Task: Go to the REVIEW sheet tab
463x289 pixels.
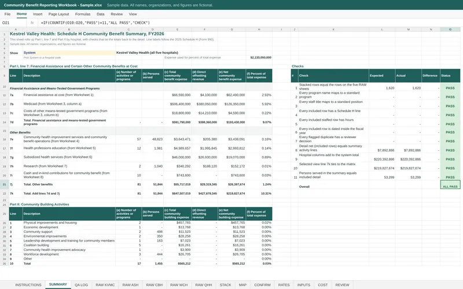Action: click(x=342, y=285)
